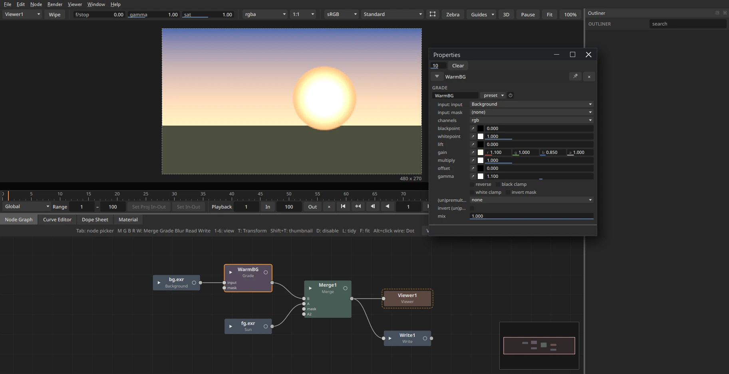Click the play triangle on Merge1 node

(x=310, y=288)
